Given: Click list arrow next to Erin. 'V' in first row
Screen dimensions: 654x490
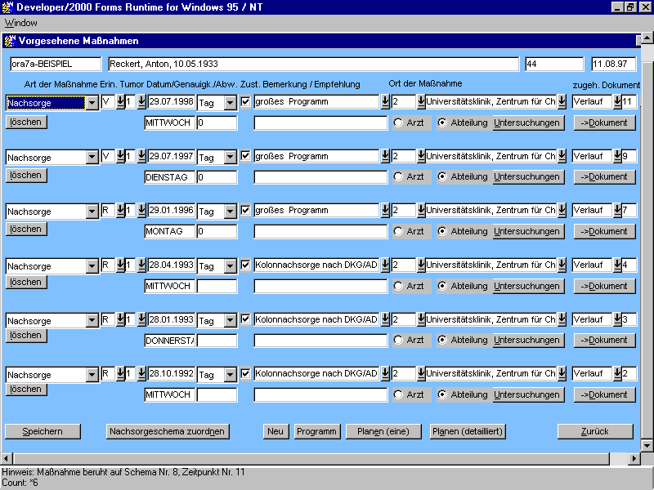Looking at the screenshot, I should coord(119,102).
